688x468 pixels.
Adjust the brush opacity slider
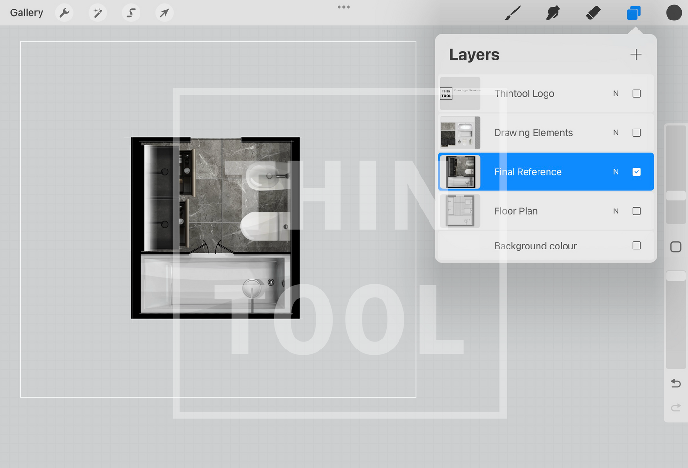point(676,276)
